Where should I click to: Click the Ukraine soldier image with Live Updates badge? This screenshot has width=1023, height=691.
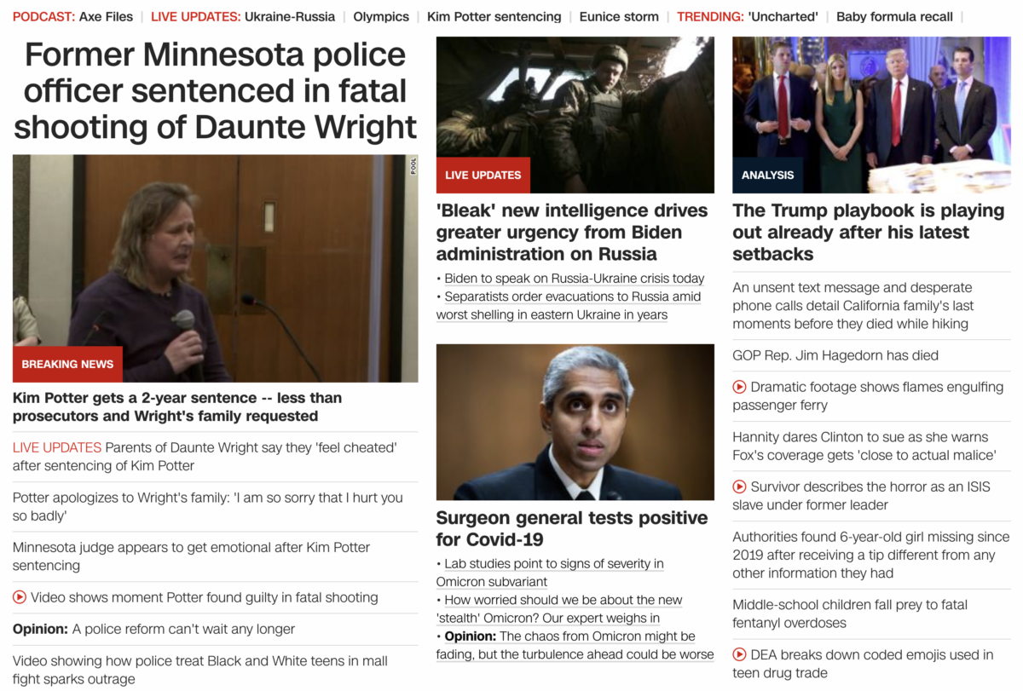575,115
